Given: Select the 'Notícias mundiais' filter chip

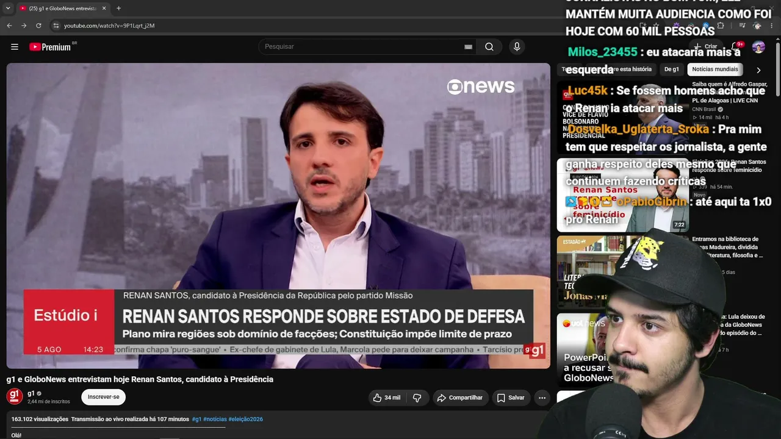Looking at the screenshot, I should click(715, 70).
